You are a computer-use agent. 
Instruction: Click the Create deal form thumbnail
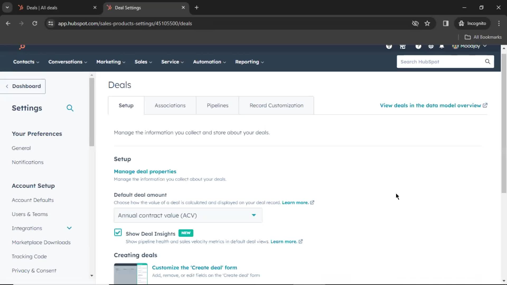(131, 274)
